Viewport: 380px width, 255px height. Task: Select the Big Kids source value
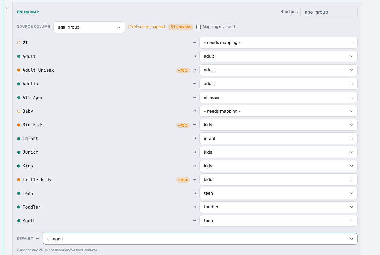[33, 125]
